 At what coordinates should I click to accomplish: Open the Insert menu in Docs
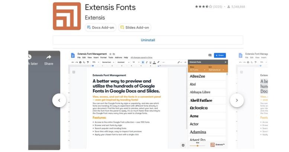pyautogui.click(x=96, y=57)
